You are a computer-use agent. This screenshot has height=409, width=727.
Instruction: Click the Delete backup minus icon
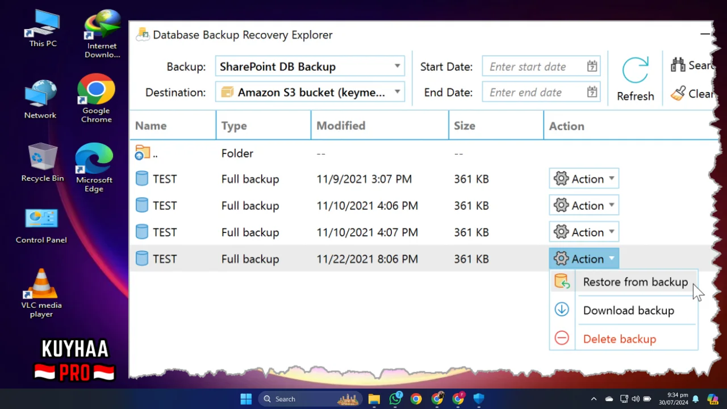pos(562,339)
